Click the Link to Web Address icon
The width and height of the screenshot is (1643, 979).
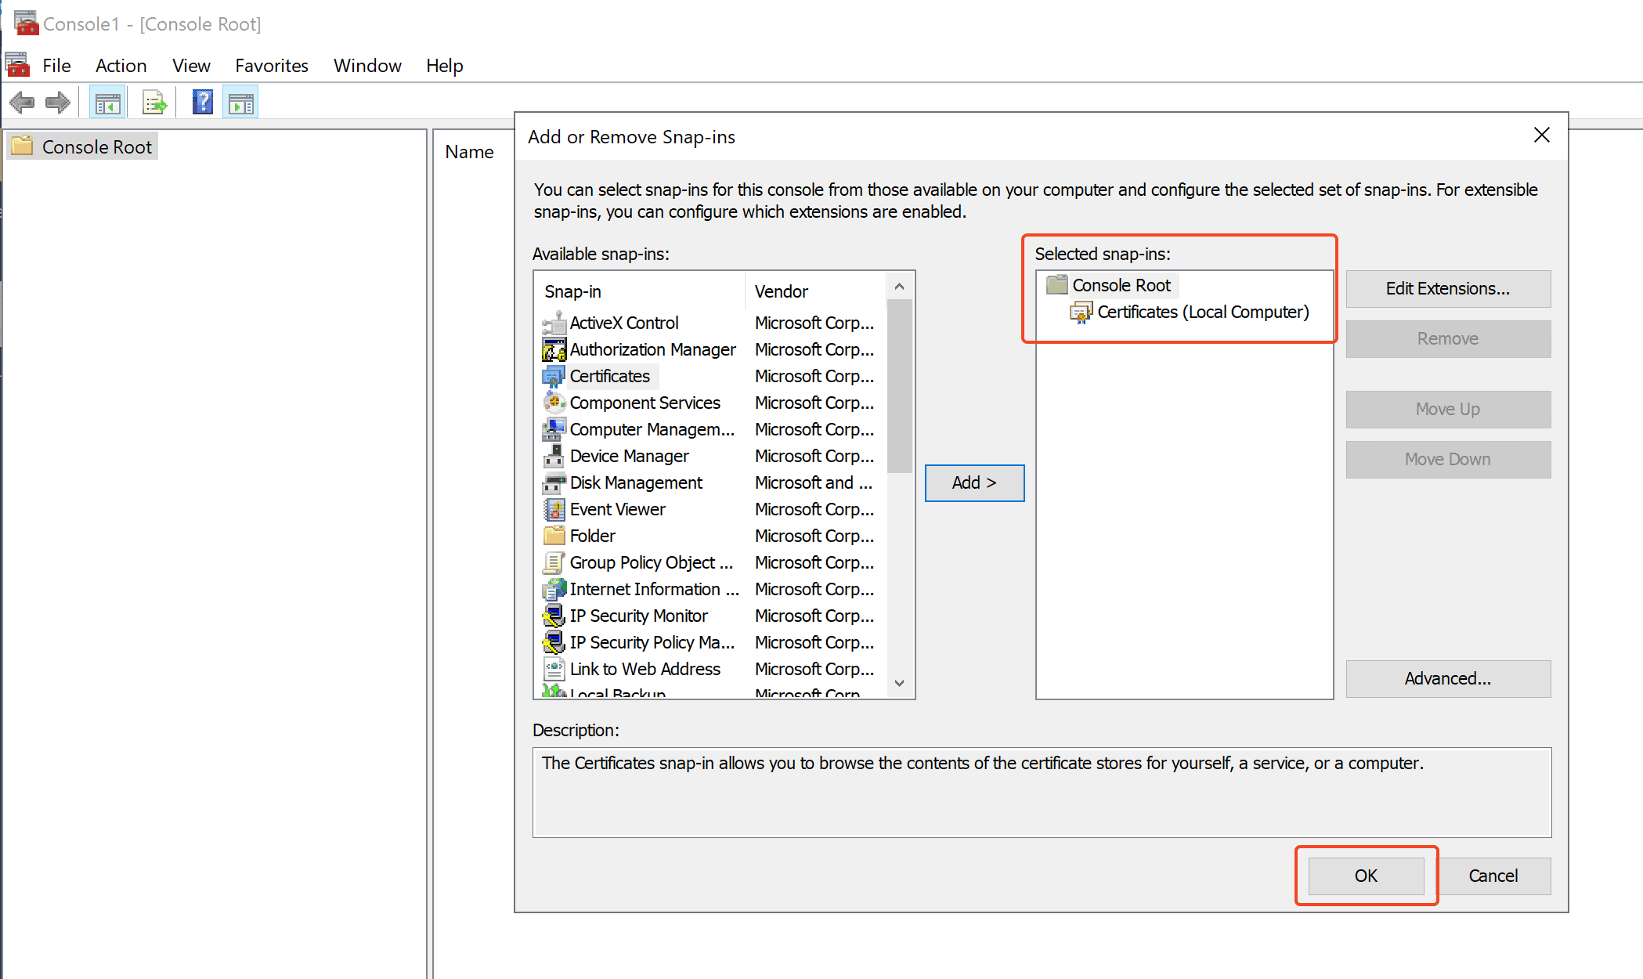pyautogui.click(x=554, y=669)
